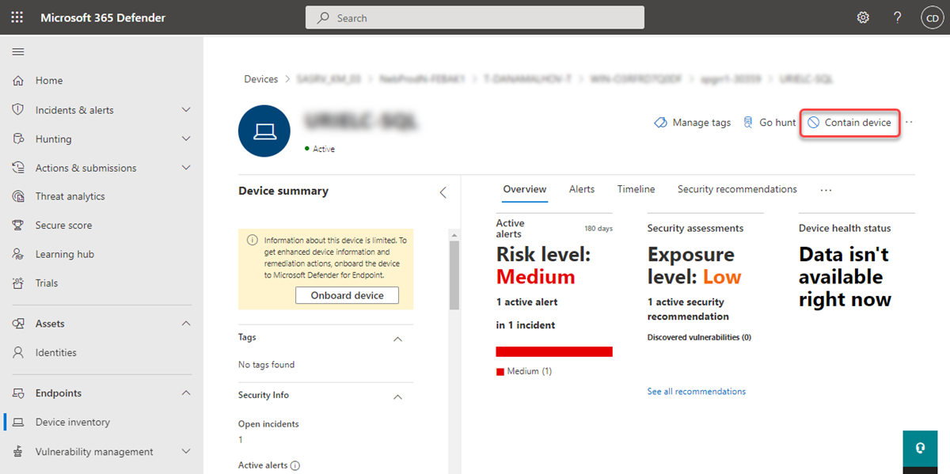The height and width of the screenshot is (474, 950).
Task: Open the help menu question mark icon
Action: 897,17
